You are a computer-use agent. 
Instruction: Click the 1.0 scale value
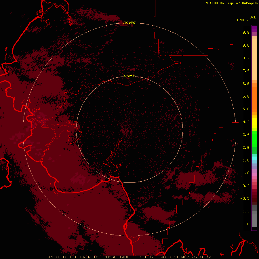coord(246,173)
